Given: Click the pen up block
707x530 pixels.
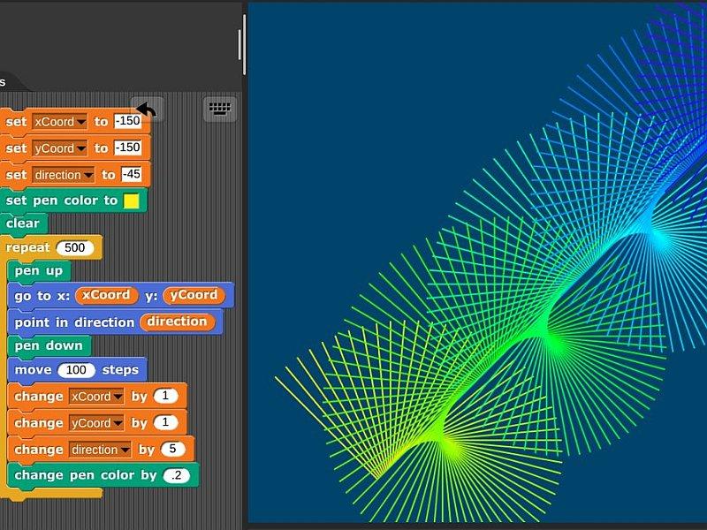Looking at the screenshot, I should [38, 271].
